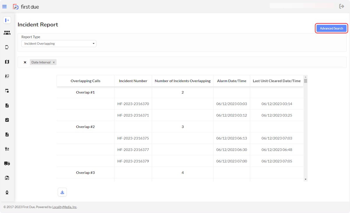The height and width of the screenshot is (213, 350).
Task: Click cleared time 06/12/2023 07:05
Action: click(277, 161)
